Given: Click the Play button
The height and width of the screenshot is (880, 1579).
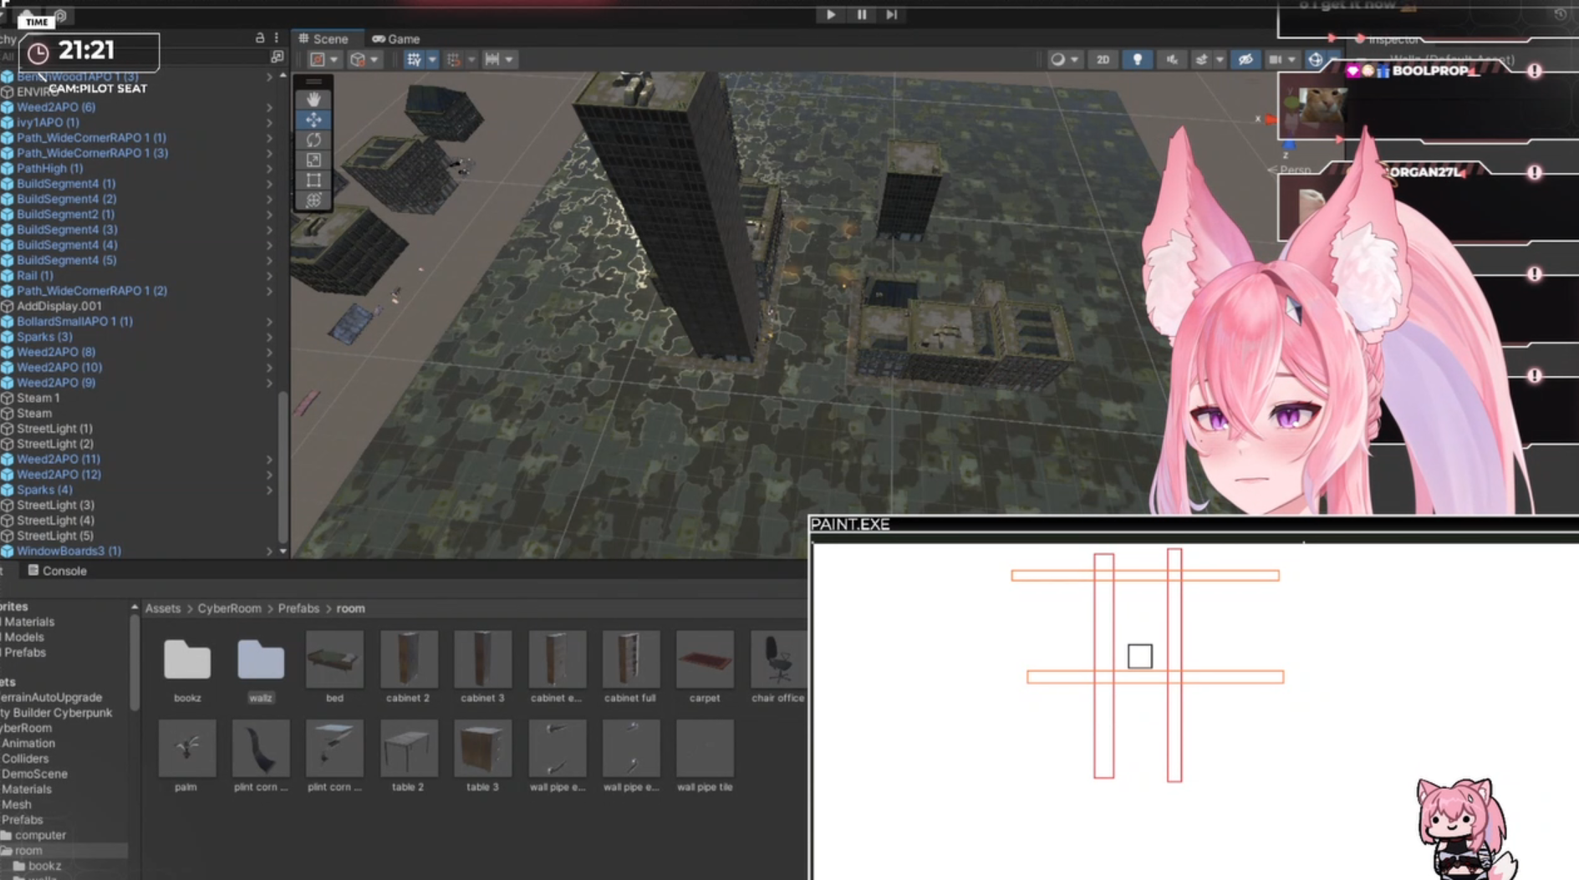Looking at the screenshot, I should pos(830,14).
